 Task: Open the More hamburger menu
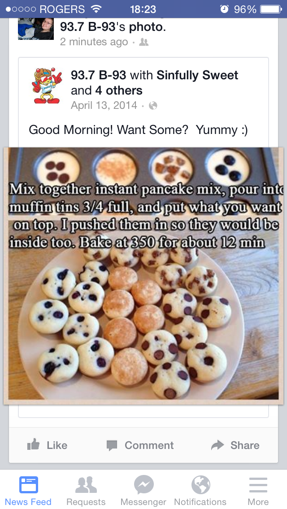coord(258,491)
